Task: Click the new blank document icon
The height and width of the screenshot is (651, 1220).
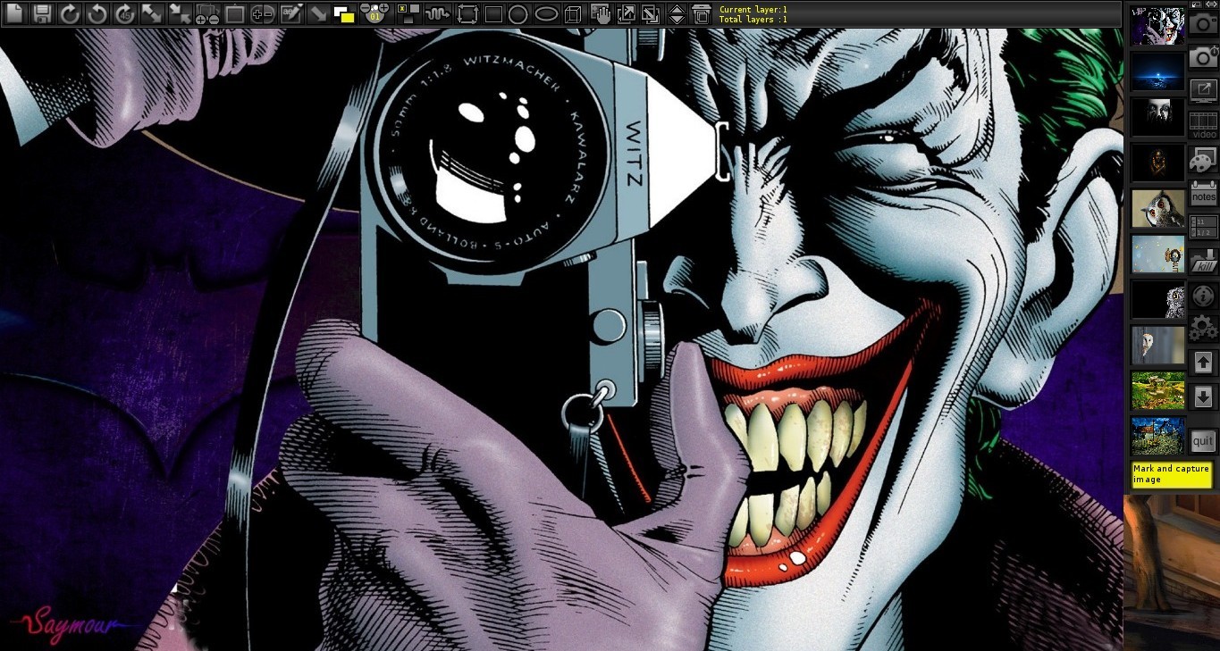Action: tap(14, 13)
